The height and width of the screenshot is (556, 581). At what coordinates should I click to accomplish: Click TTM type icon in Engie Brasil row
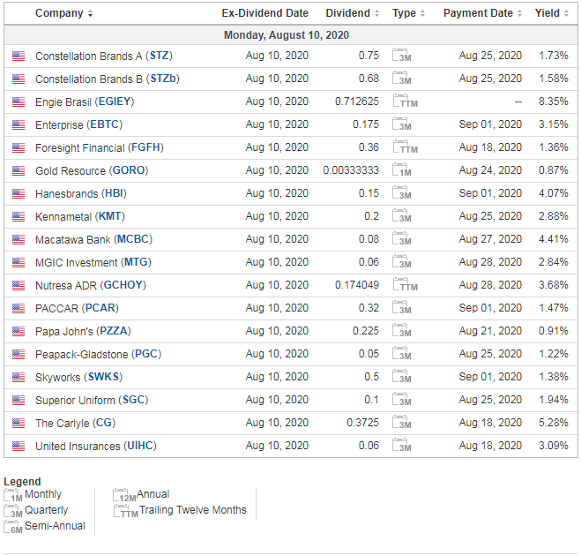405,101
